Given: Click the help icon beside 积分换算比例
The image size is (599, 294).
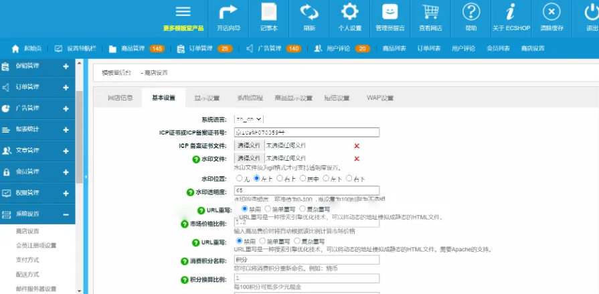Looking at the screenshot, I should pos(185,280).
